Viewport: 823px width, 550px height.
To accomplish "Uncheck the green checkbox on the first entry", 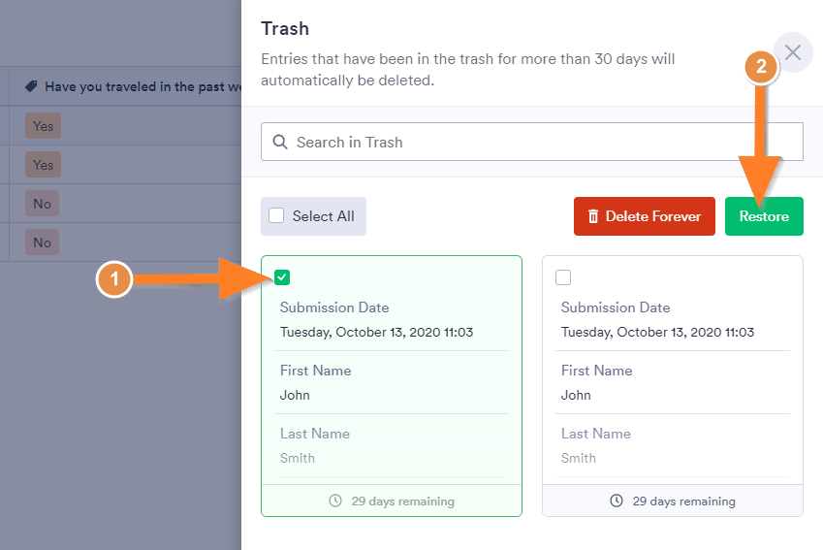I will pyautogui.click(x=282, y=277).
